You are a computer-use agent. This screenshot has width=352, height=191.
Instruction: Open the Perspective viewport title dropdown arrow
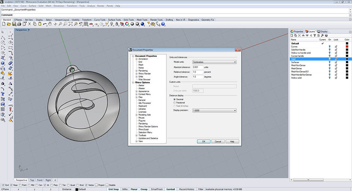29,30
